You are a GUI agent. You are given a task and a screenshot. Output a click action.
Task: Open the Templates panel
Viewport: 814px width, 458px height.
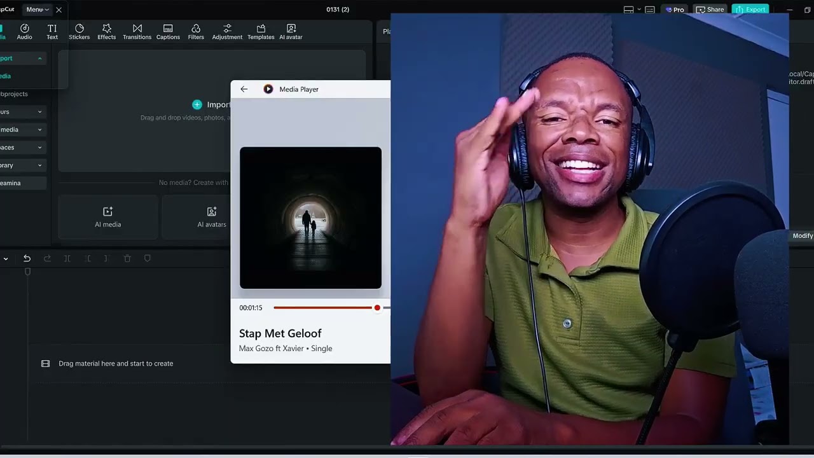tap(261, 32)
